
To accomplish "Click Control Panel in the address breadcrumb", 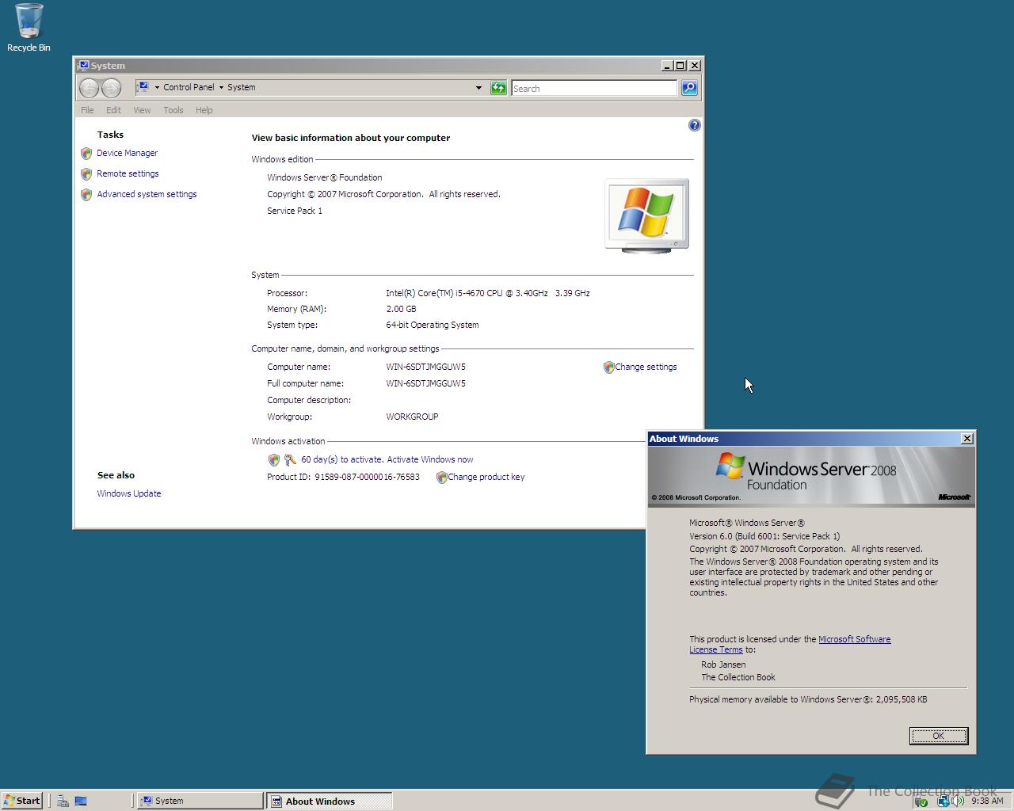I will coord(189,87).
